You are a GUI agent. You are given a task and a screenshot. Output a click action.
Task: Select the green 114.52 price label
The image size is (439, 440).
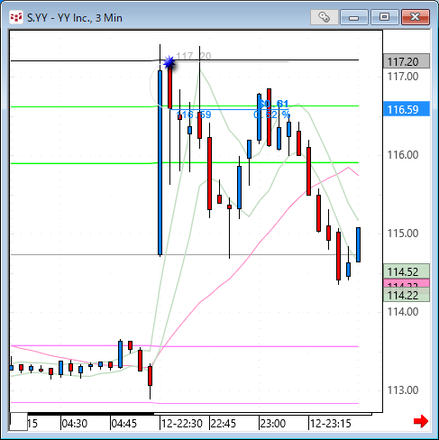407,271
